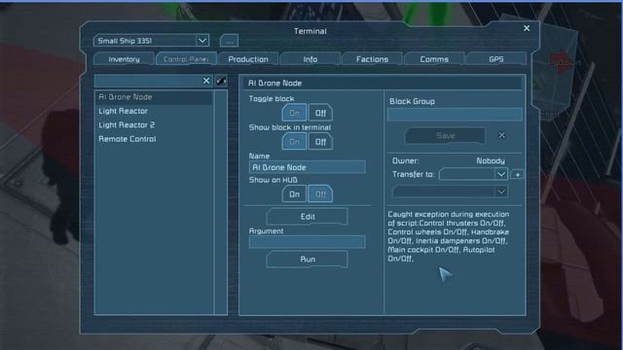The image size is (623, 350).
Task: Expand the Transfer to dropdown
Action: point(500,174)
